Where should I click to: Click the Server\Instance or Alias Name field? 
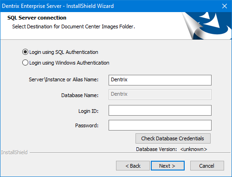coord(160,80)
